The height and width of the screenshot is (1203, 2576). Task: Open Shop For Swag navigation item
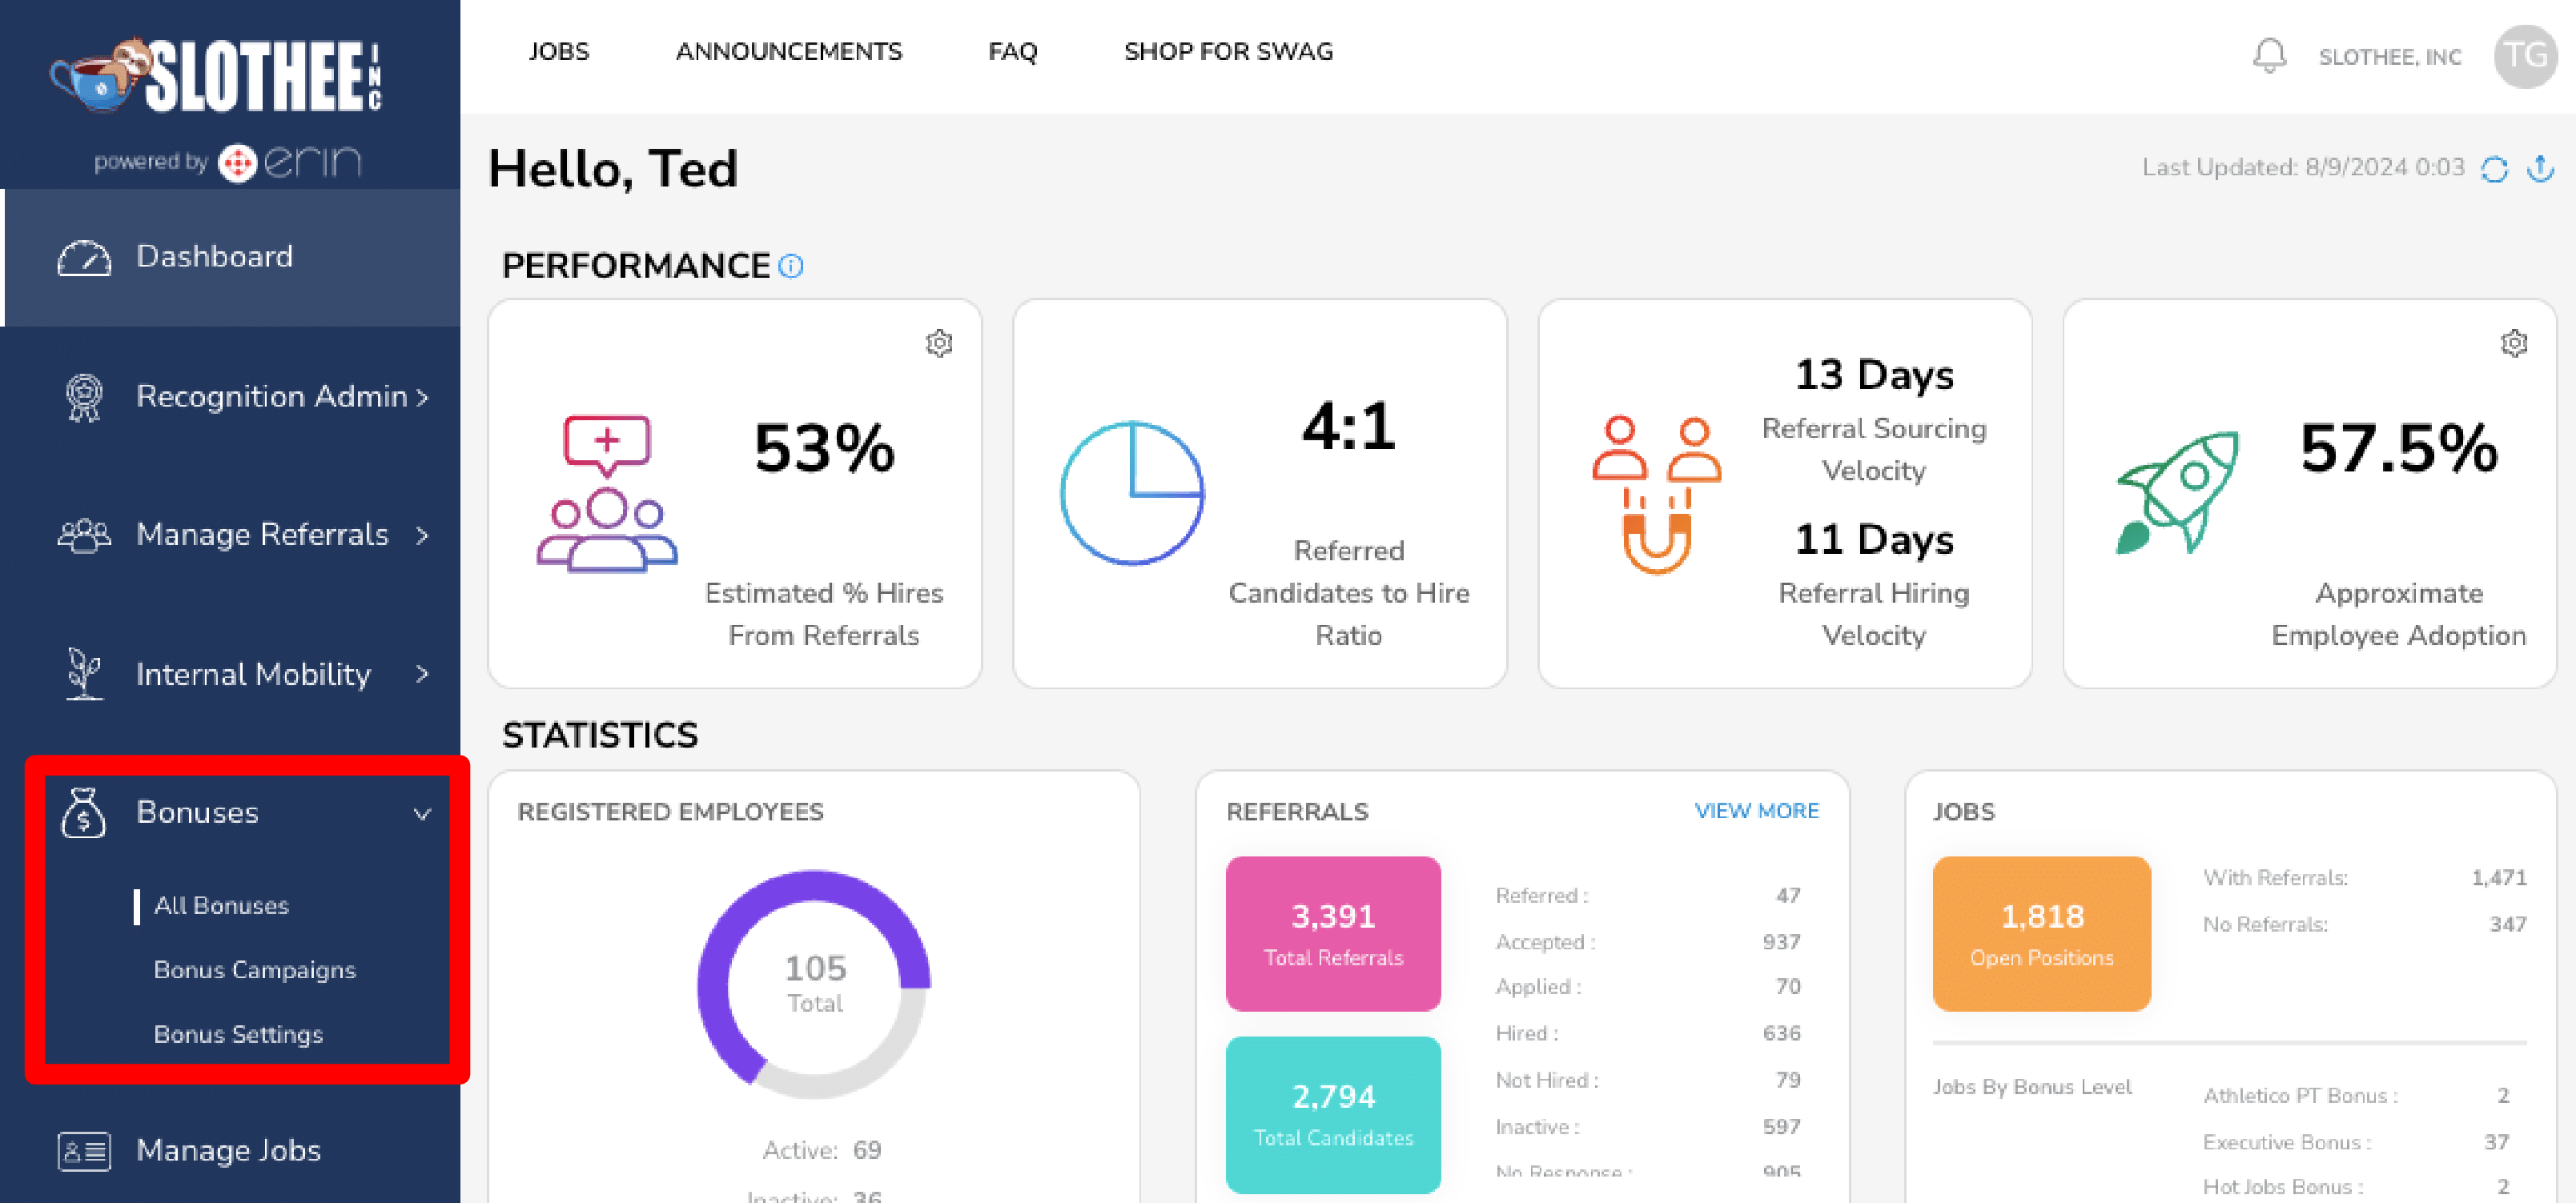(x=1228, y=51)
